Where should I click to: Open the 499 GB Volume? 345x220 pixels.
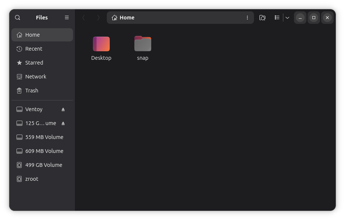[x=44, y=165]
